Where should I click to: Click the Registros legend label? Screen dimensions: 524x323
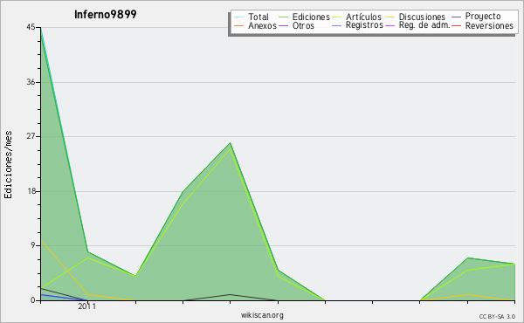(x=364, y=25)
